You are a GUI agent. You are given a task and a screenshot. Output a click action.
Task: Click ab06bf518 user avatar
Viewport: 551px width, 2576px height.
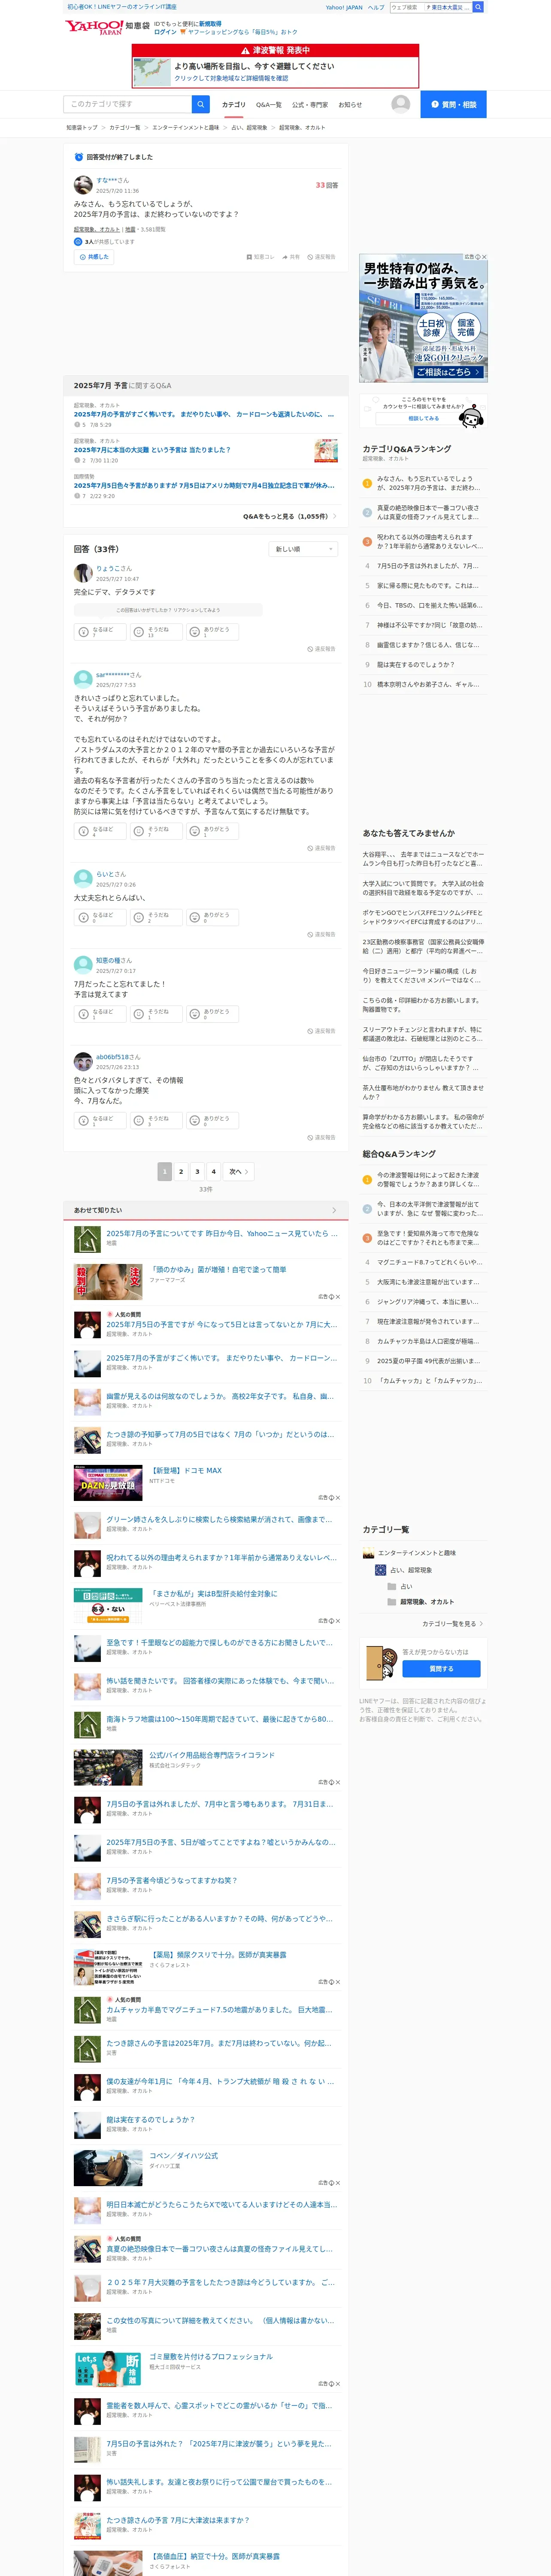tap(83, 1062)
